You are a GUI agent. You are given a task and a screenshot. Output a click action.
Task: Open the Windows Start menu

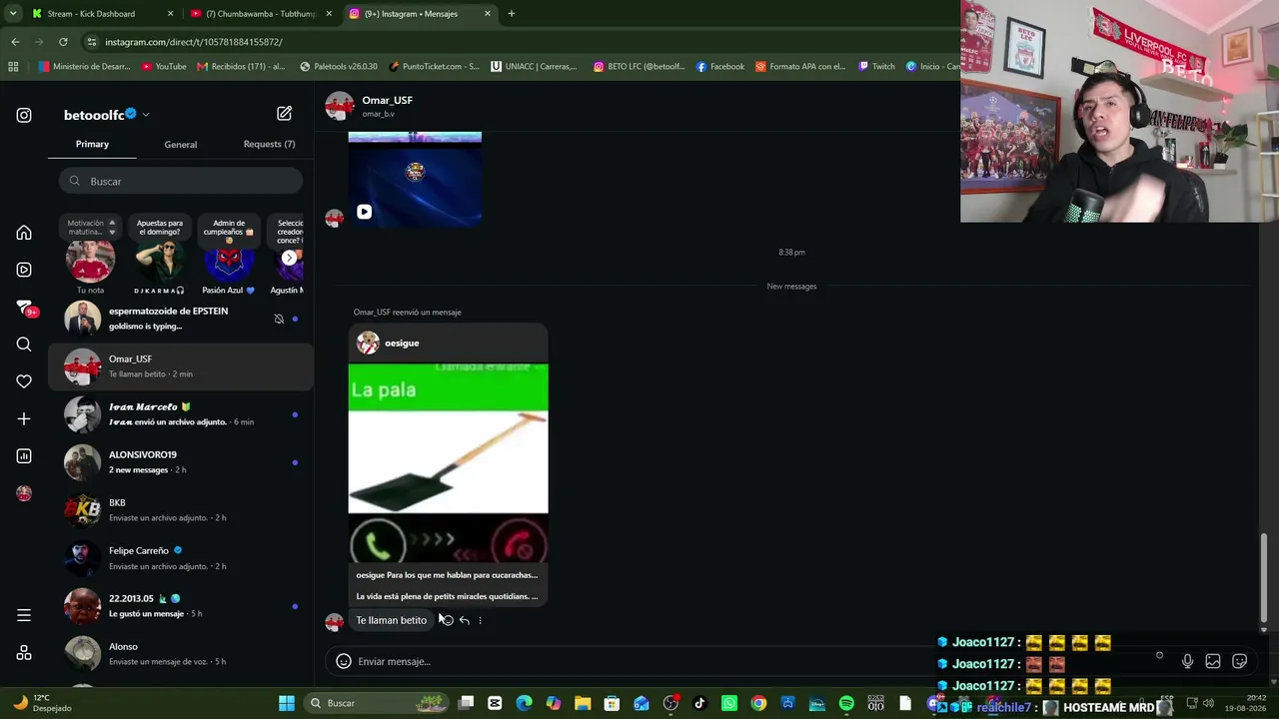pos(287,703)
